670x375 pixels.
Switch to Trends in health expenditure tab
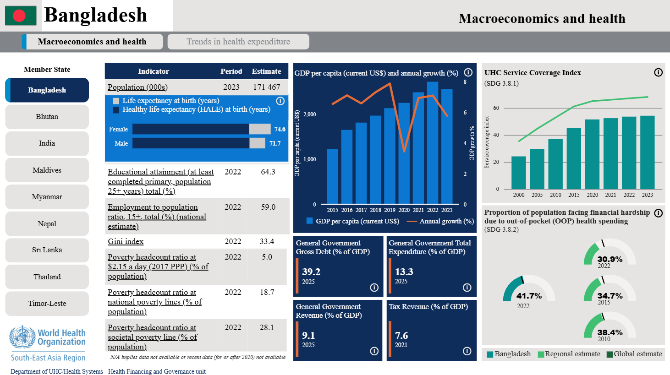(238, 42)
